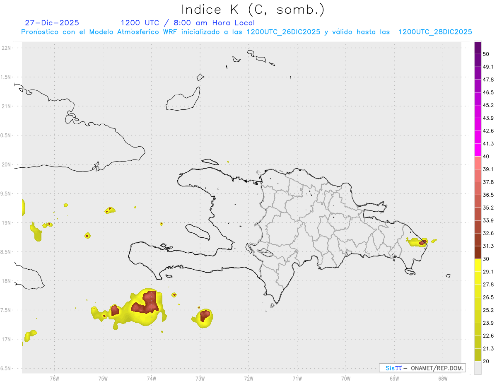This screenshot has width=497, height=384.
Task: Click the '20N' latitude label
Action: tap(7, 164)
